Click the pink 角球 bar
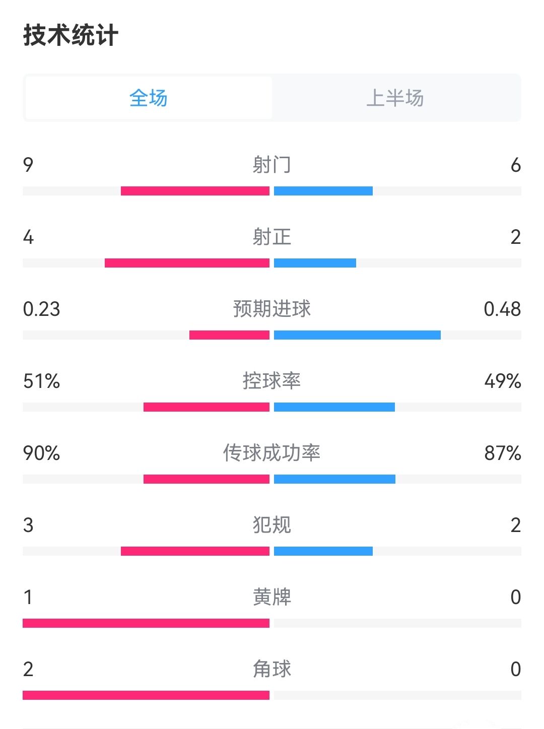544x729 pixels. coord(146,695)
